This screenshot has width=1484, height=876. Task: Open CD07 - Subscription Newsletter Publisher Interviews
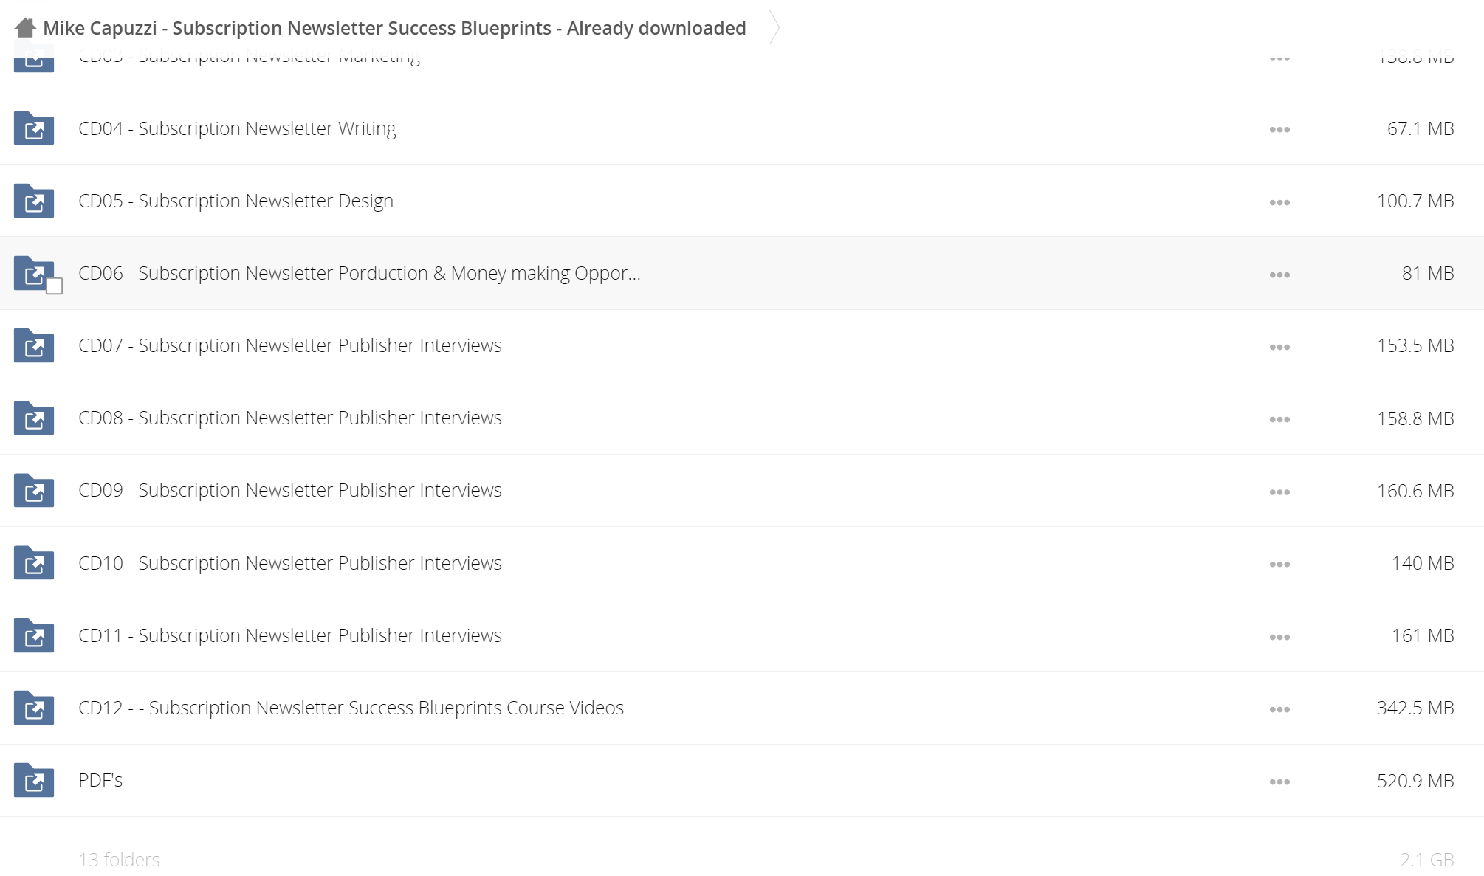[290, 345]
